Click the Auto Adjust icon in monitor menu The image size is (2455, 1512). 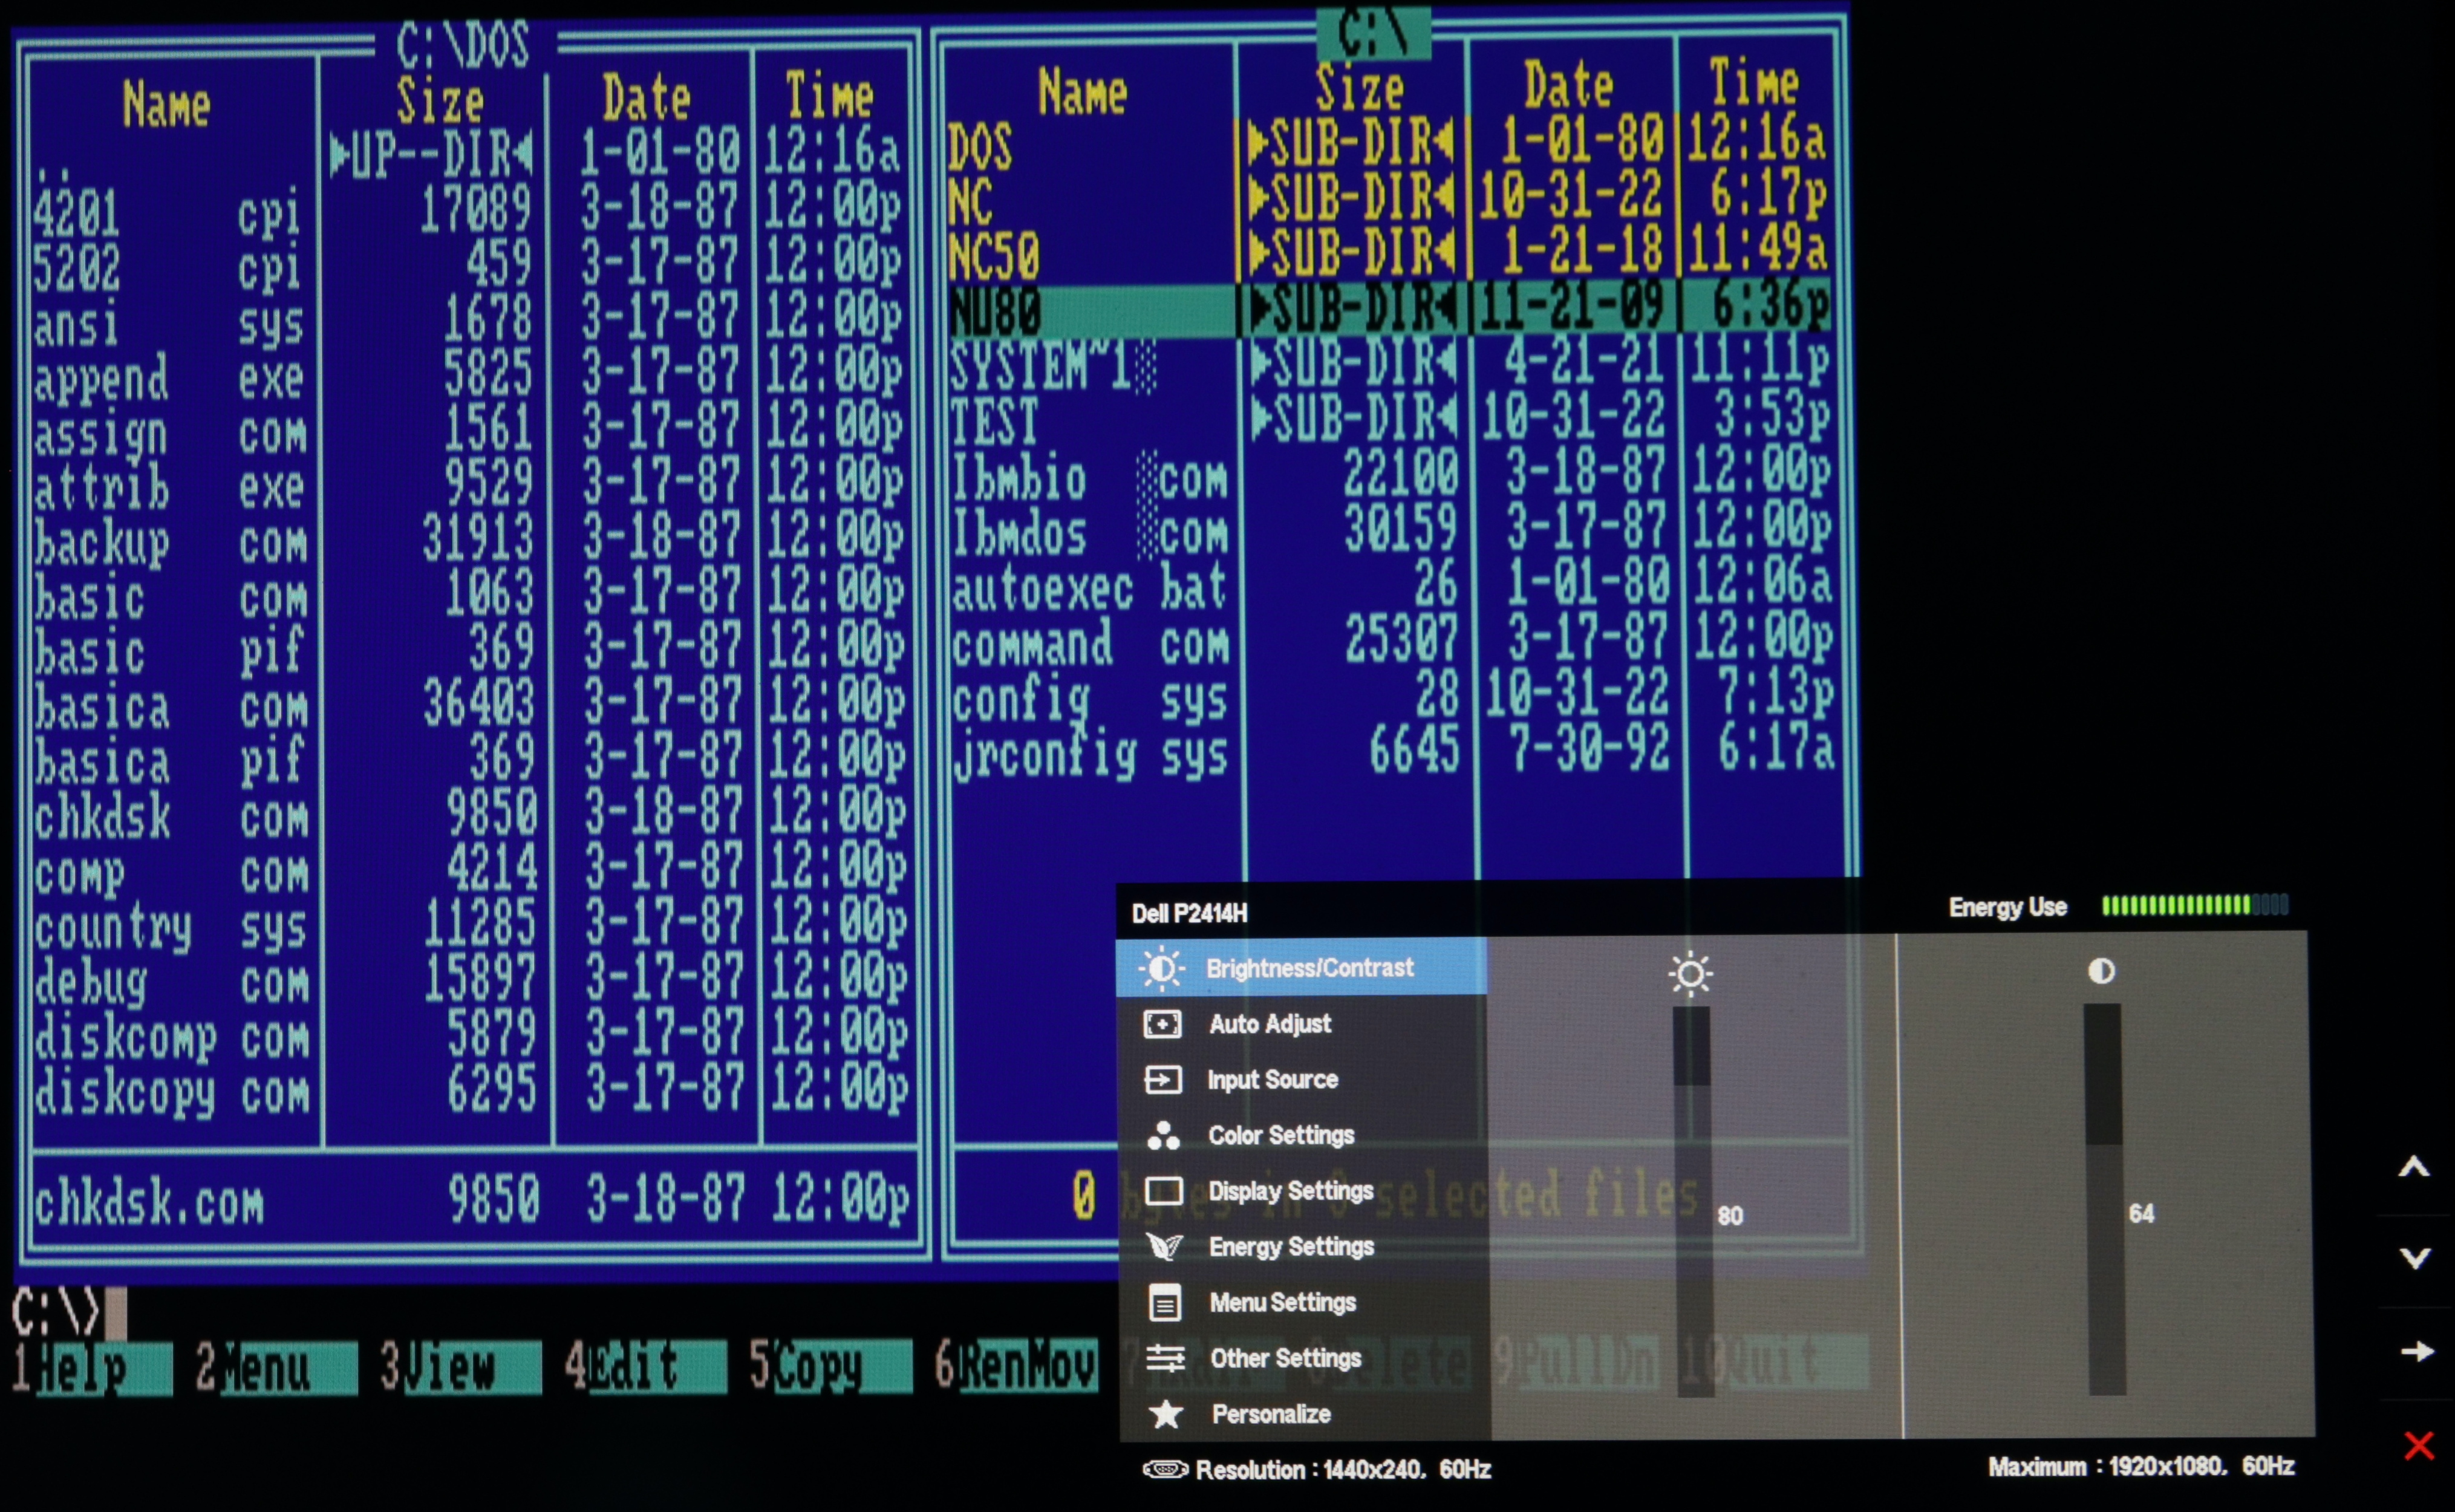pos(1162,1024)
